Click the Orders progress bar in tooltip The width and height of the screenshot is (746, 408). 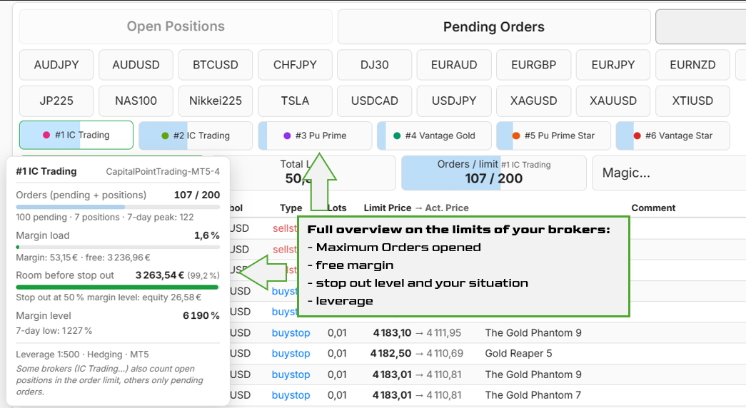point(118,207)
